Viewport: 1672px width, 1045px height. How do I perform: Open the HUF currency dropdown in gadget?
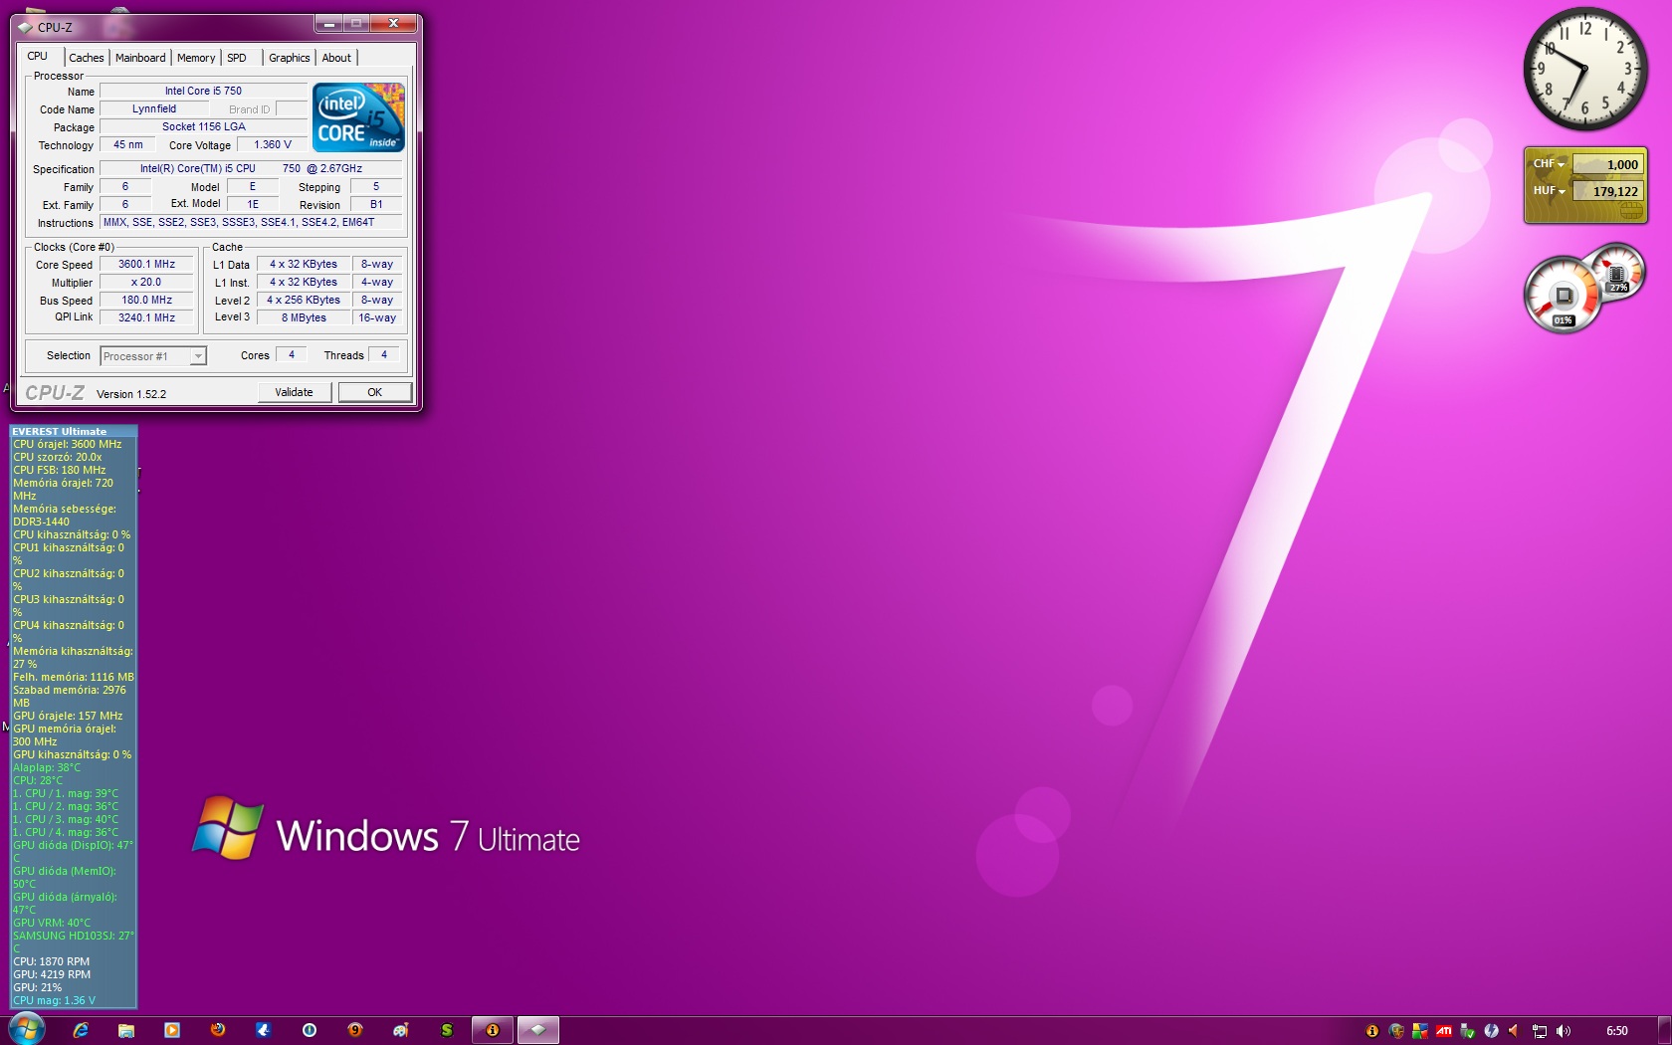[x=1549, y=191]
